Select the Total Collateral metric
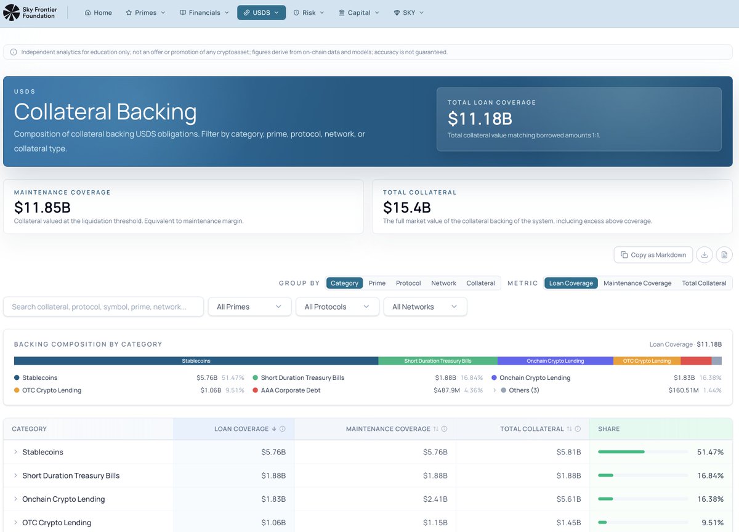 tap(704, 283)
